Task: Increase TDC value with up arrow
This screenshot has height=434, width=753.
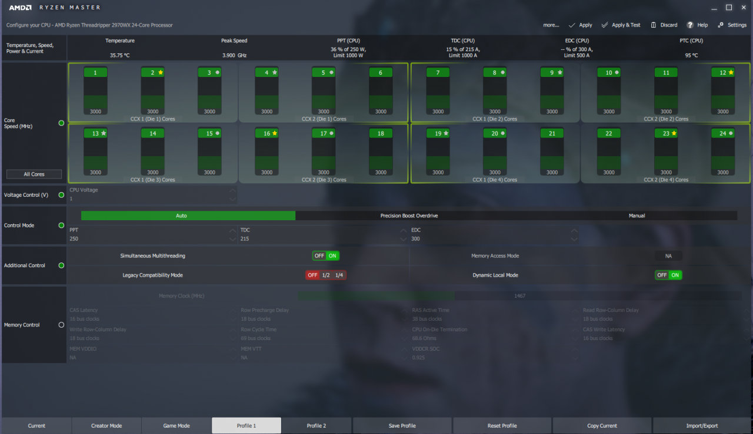Action: (404, 230)
